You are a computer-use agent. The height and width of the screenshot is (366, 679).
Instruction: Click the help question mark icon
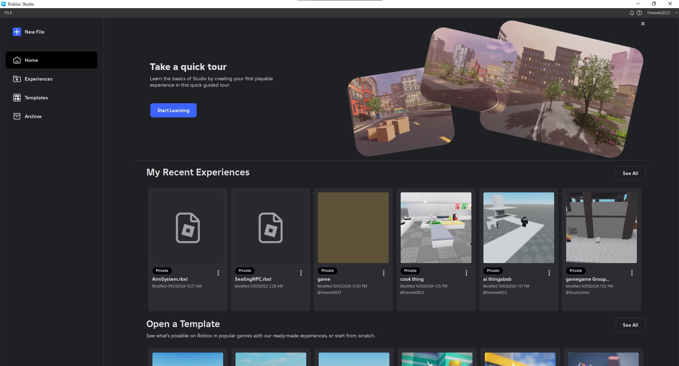click(x=640, y=13)
